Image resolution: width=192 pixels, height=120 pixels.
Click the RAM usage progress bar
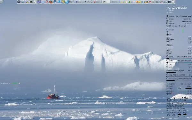click(179, 73)
